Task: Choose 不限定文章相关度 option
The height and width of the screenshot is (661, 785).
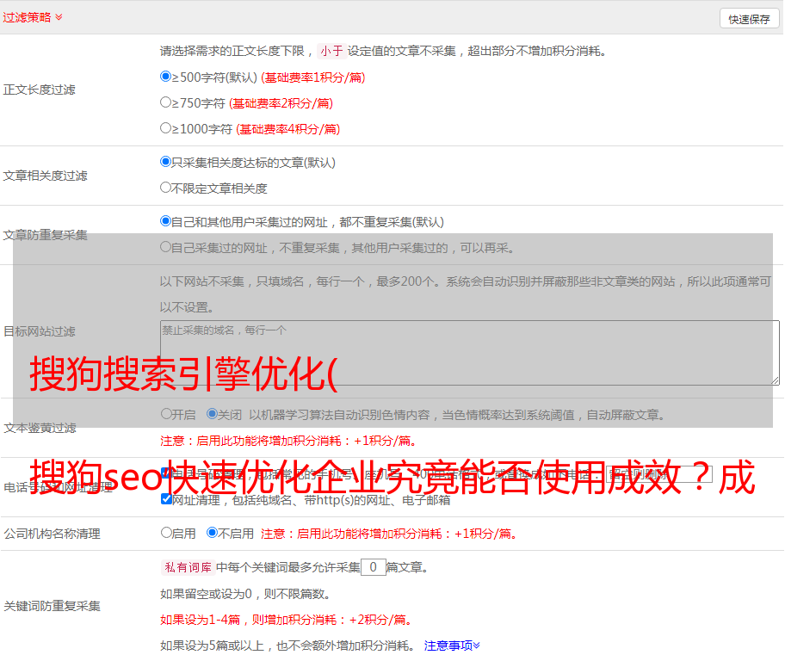Action: 166,188
